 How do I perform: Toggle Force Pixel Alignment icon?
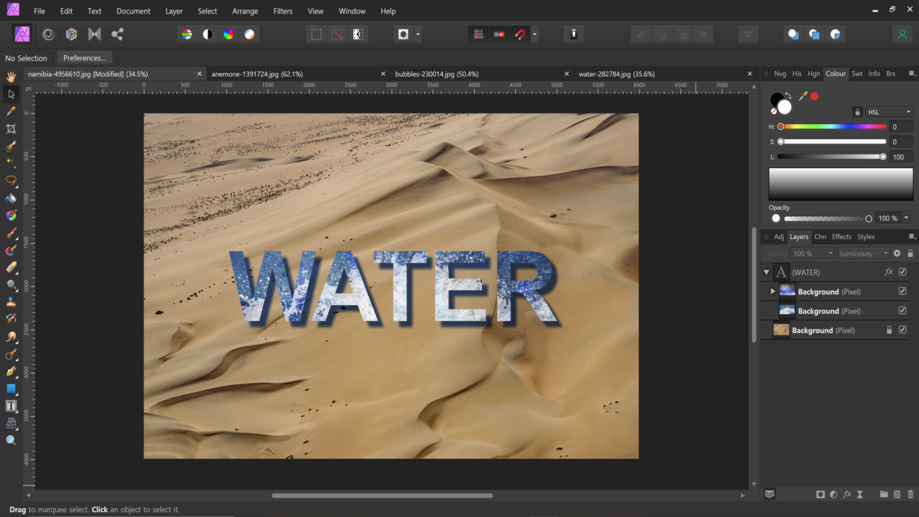(478, 34)
